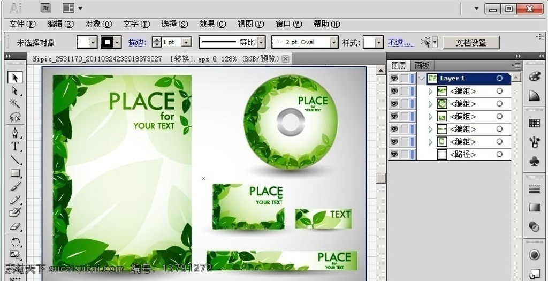The image size is (548, 281).
Task: Select the Paintbrush tool
Action: point(15,186)
